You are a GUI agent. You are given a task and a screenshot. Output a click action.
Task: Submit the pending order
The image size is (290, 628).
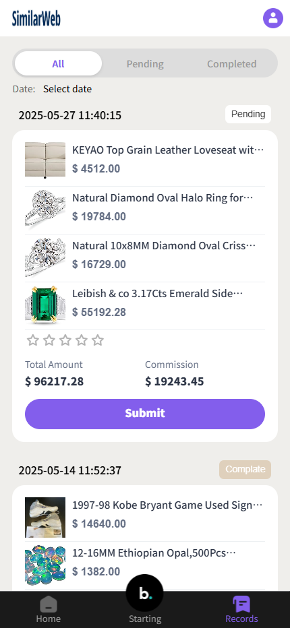[145, 414]
